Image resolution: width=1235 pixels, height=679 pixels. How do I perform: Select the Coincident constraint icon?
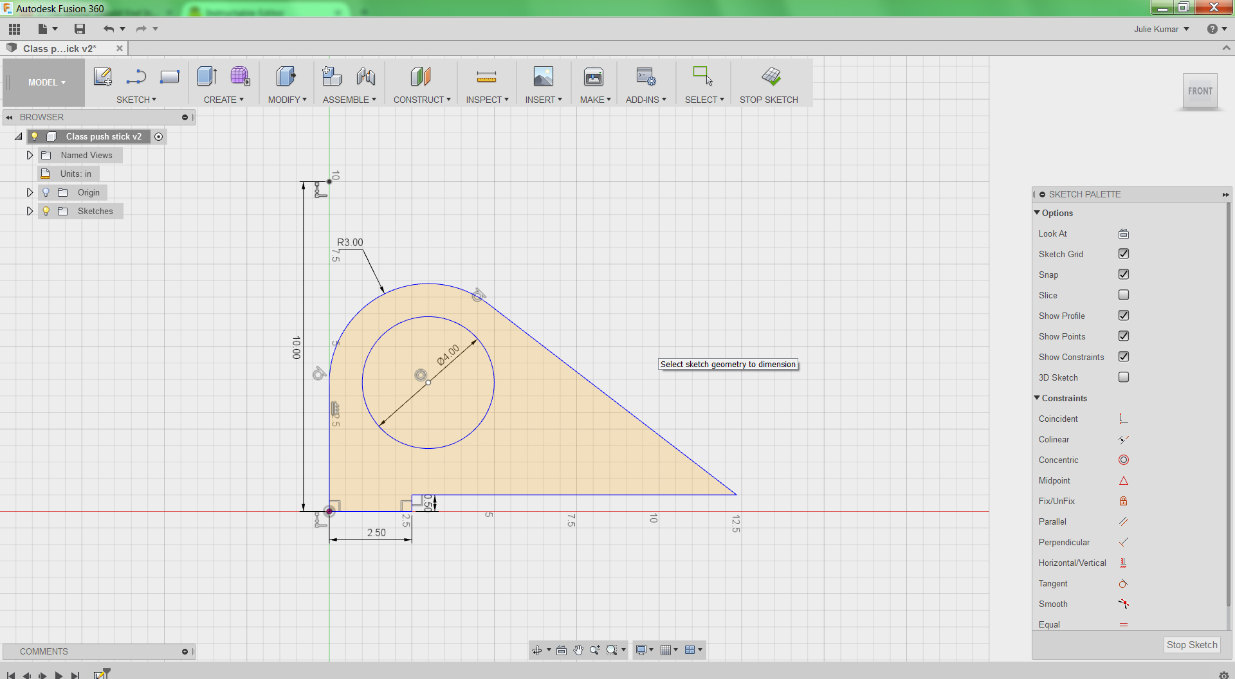click(x=1124, y=419)
